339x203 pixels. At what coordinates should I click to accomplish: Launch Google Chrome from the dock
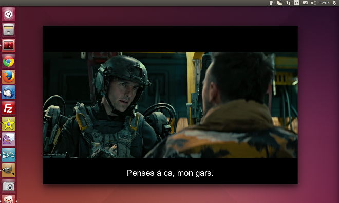point(8,61)
